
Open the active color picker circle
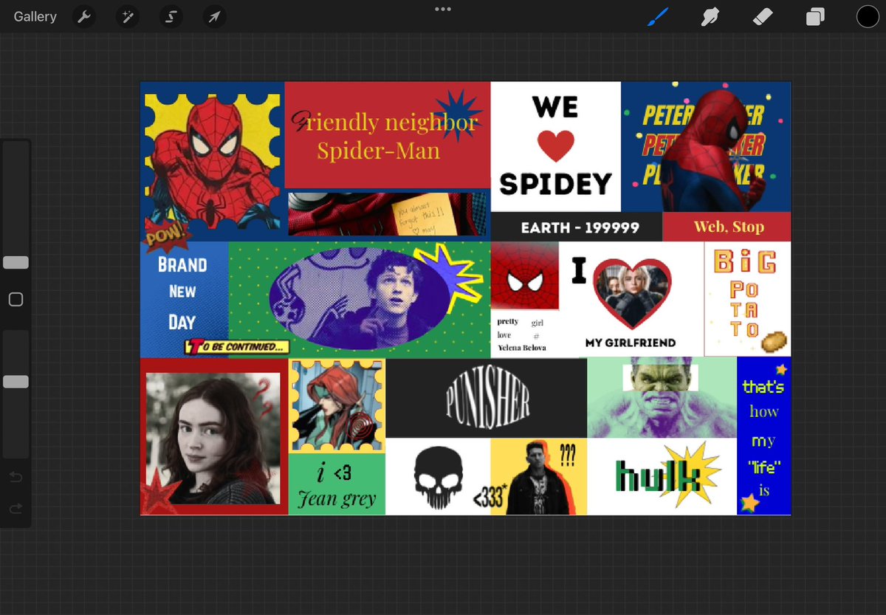868,16
